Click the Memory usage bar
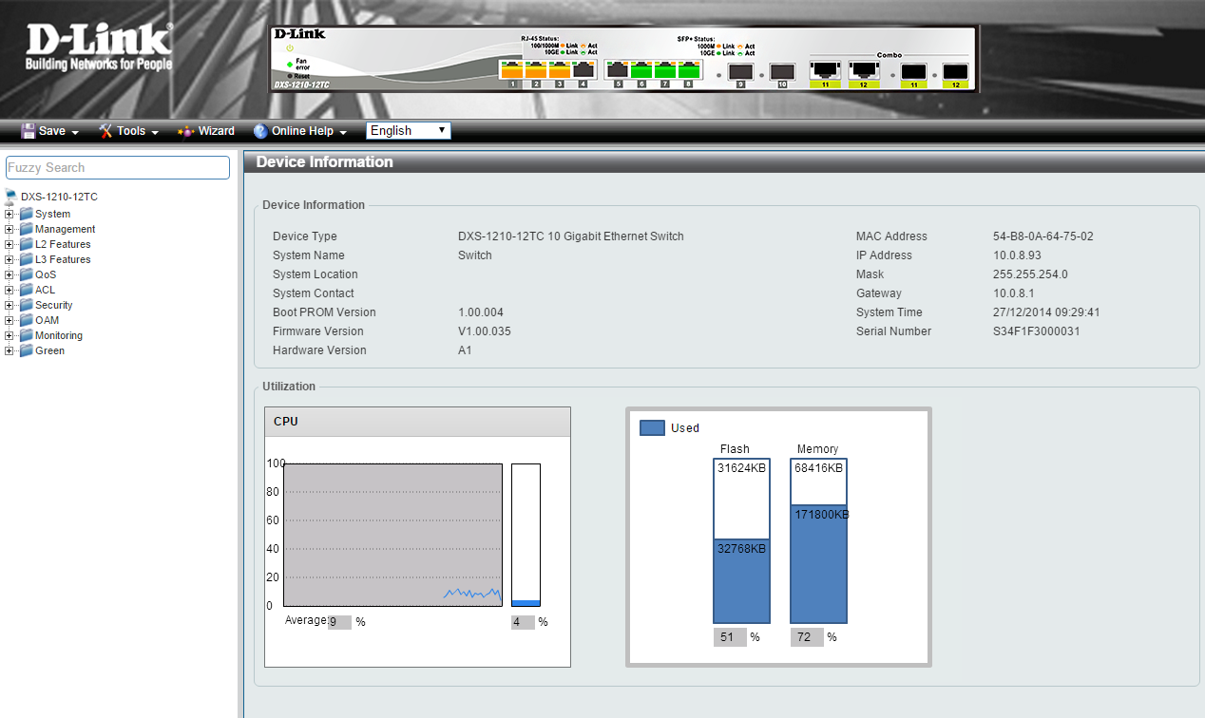 [x=818, y=541]
